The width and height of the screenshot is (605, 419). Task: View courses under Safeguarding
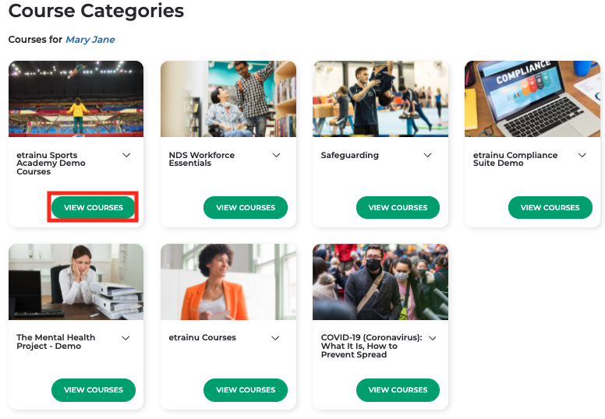(x=398, y=208)
